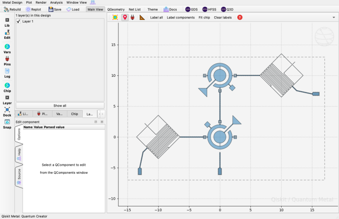The image size is (339, 219).
Task: Click the tab bar scroll right arrow
Action: tap(103, 114)
